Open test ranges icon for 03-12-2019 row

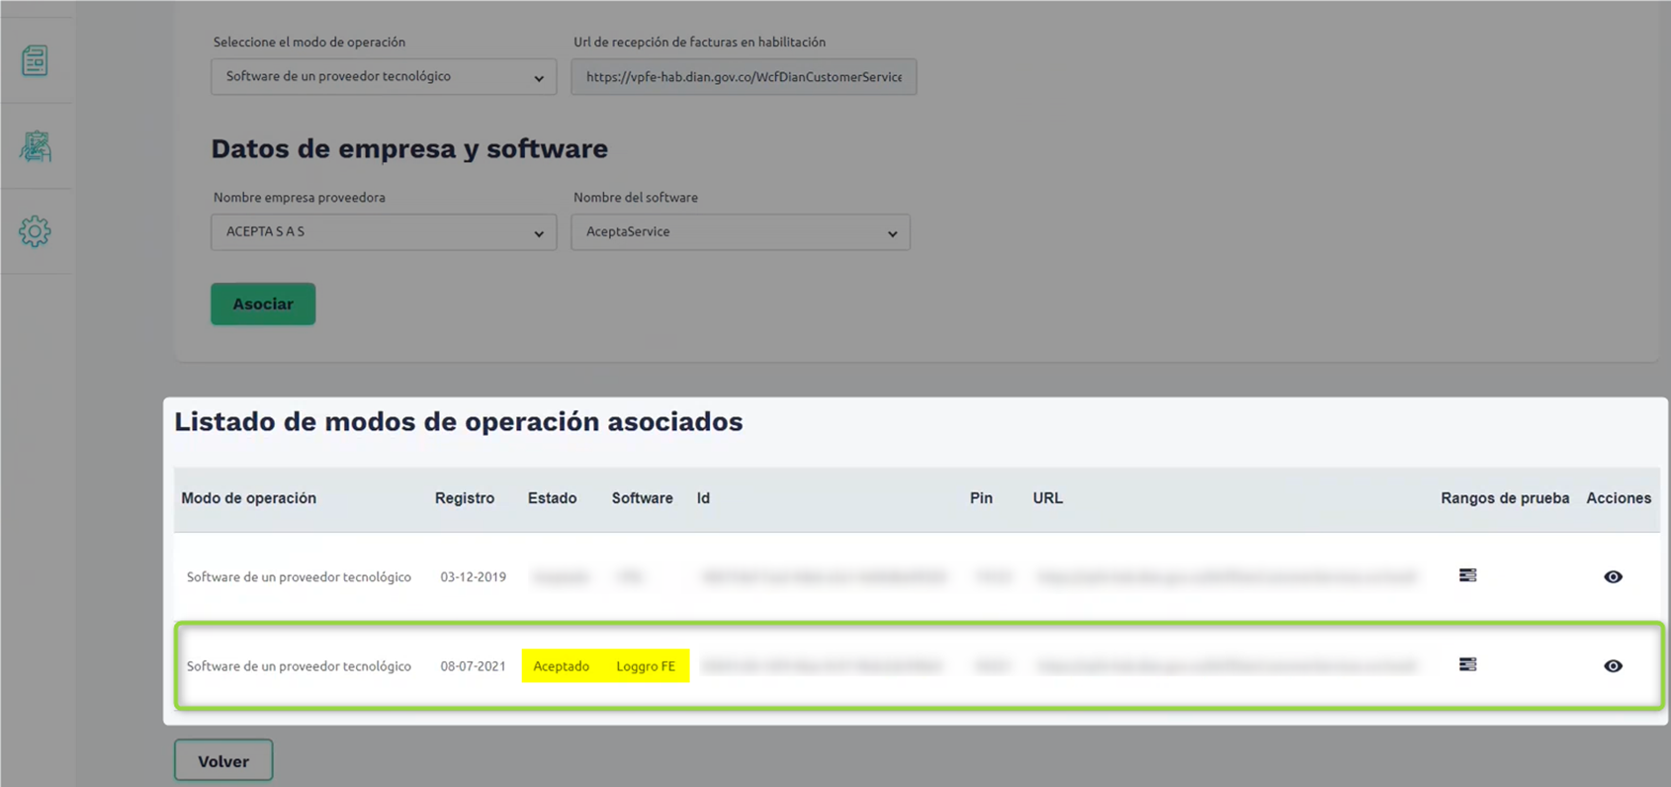point(1467,575)
